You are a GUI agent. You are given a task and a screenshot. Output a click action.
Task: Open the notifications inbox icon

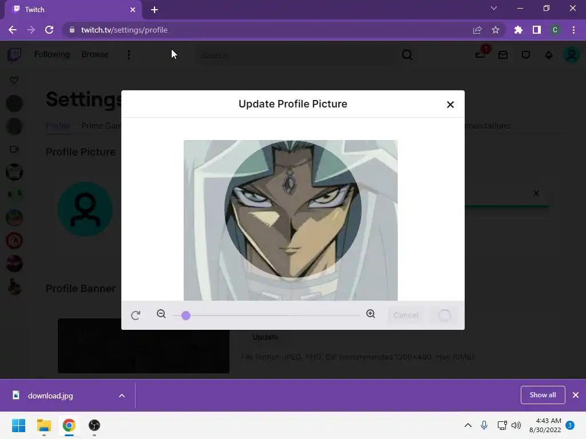point(503,55)
